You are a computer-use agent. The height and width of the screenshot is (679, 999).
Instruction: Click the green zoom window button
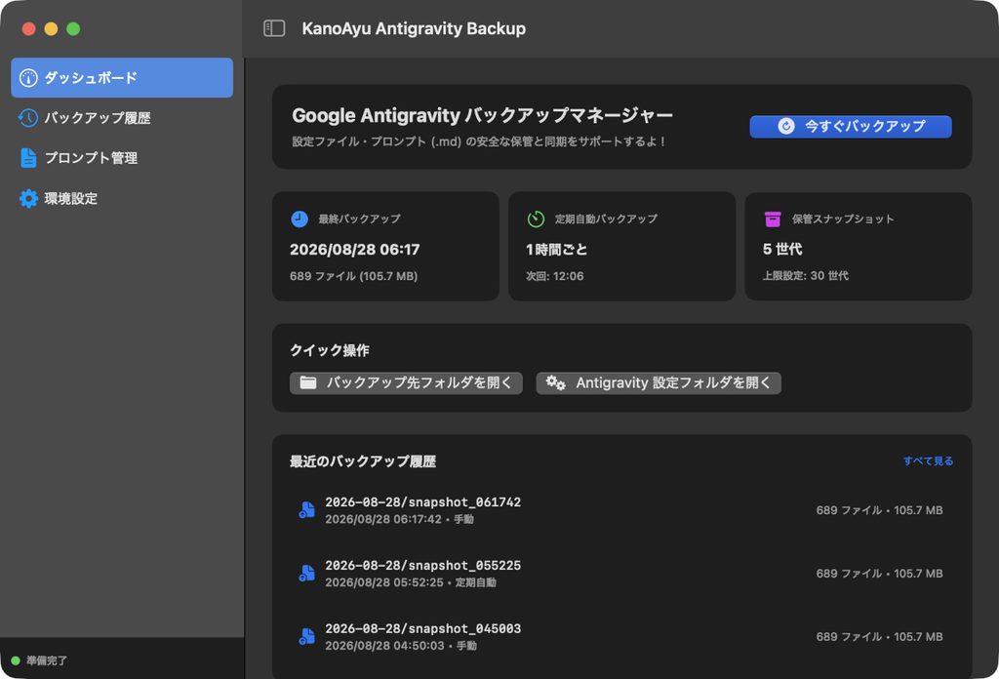point(73,28)
